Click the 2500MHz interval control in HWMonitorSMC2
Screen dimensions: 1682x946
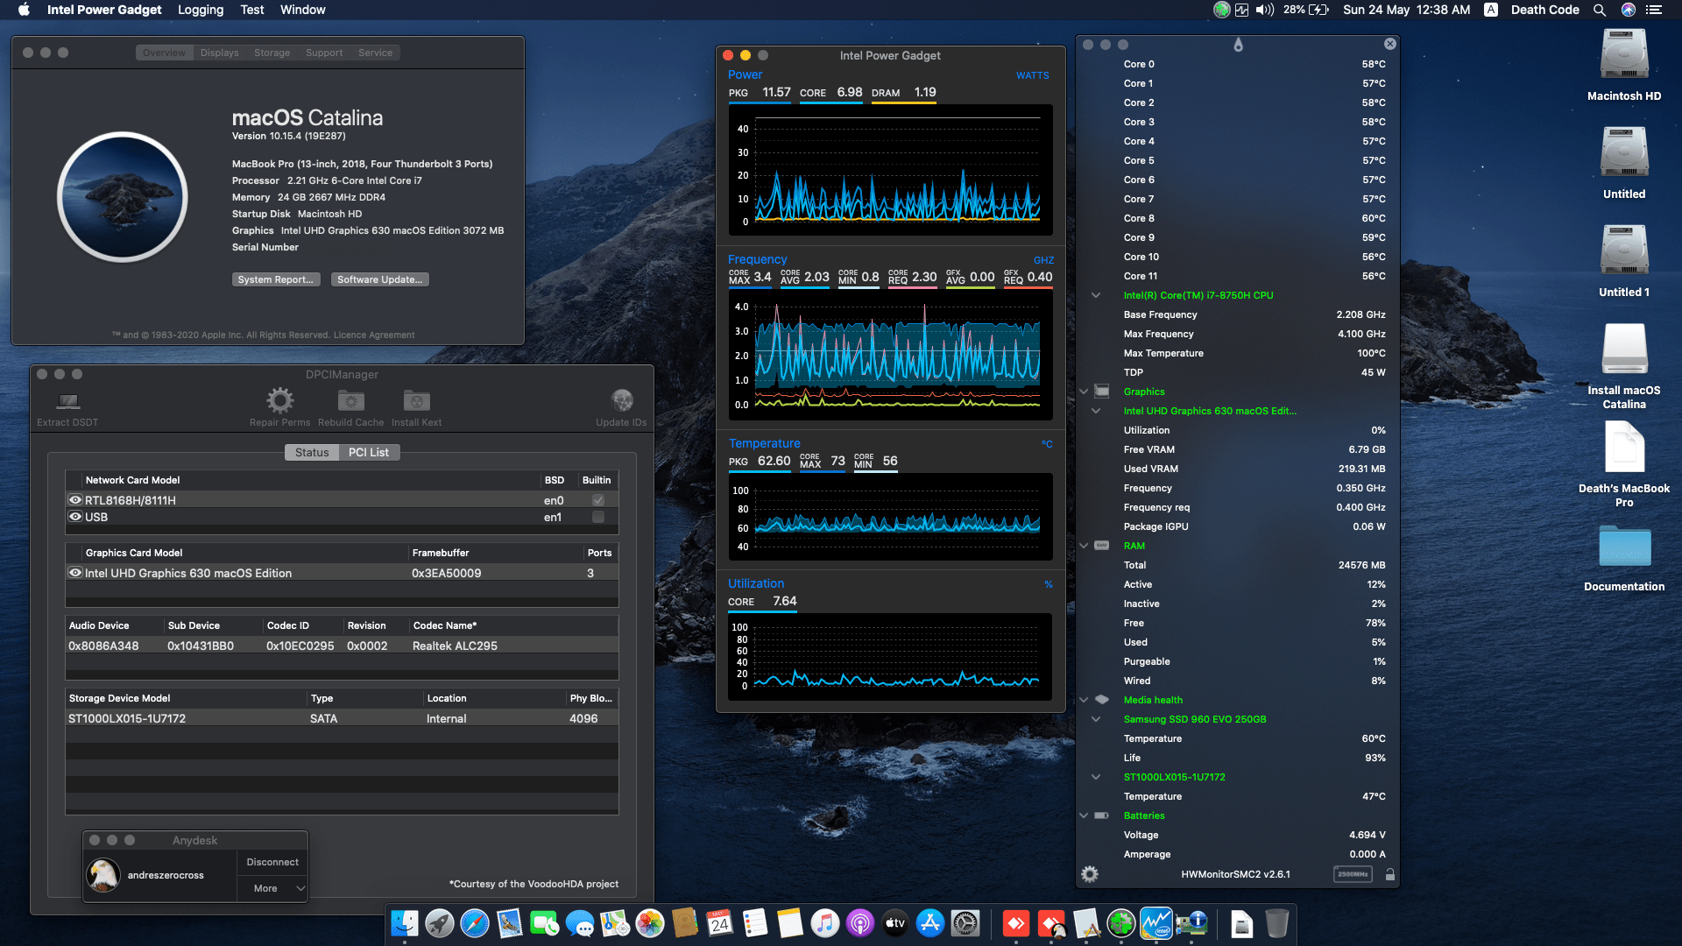1353,873
